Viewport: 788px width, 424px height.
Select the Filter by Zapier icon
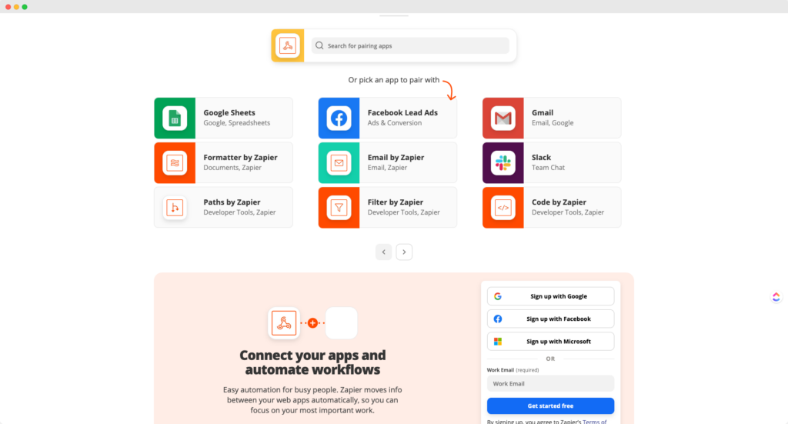pyautogui.click(x=339, y=208)
